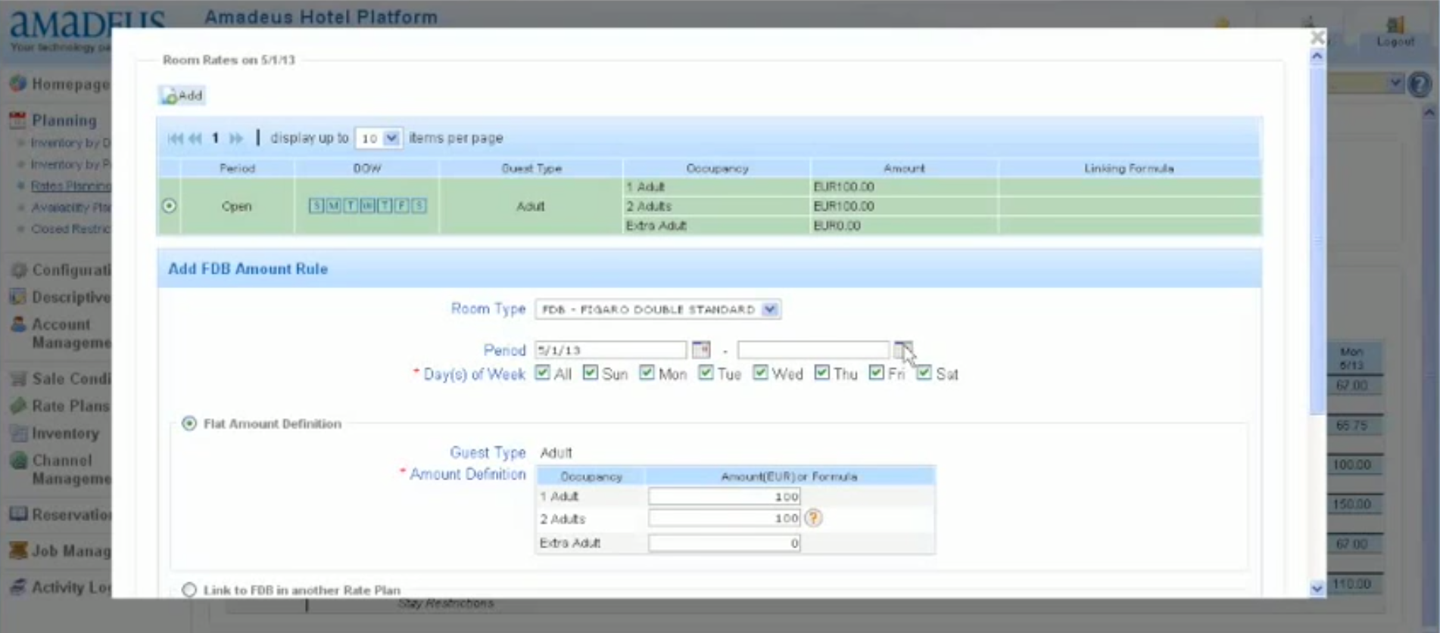This screenshot has width=1440, height=633.
Task: Uncheck the Sat checkbox
Action: coord(924,373)
